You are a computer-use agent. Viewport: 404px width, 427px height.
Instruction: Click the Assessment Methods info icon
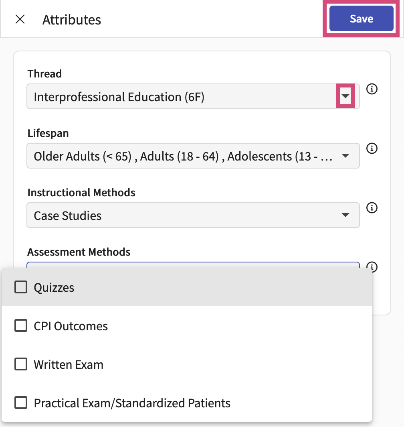[372, 267]
